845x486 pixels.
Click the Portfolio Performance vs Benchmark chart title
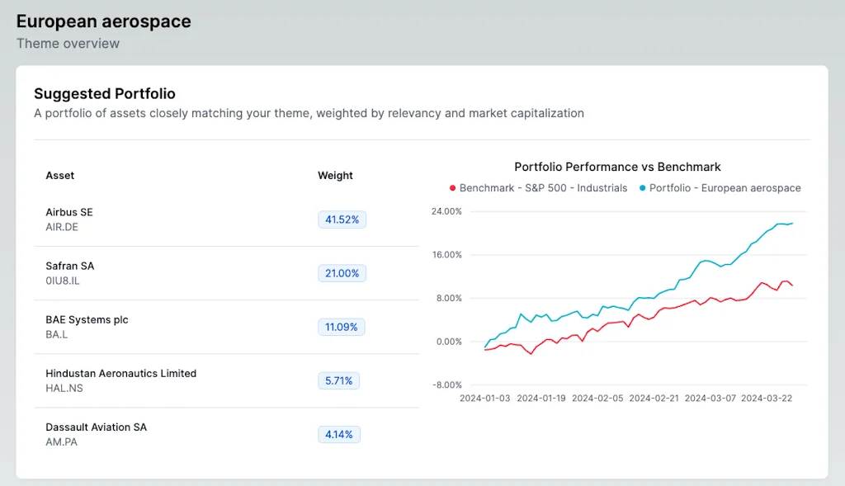[617, 167]
